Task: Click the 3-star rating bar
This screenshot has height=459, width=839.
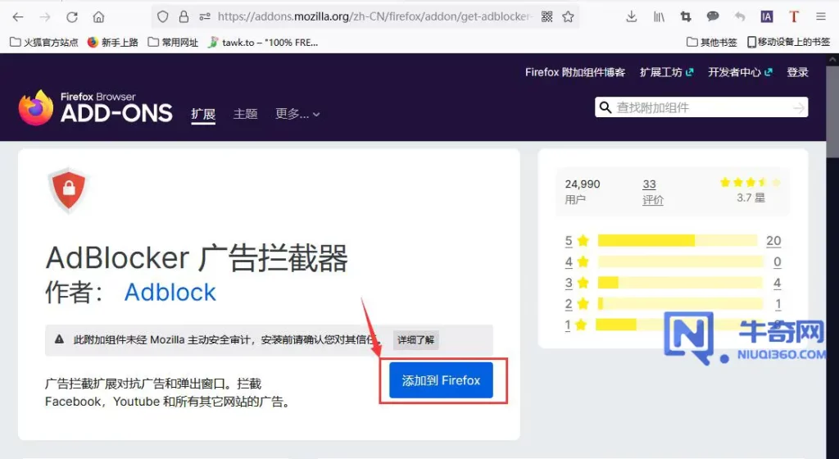Action: 680,283
